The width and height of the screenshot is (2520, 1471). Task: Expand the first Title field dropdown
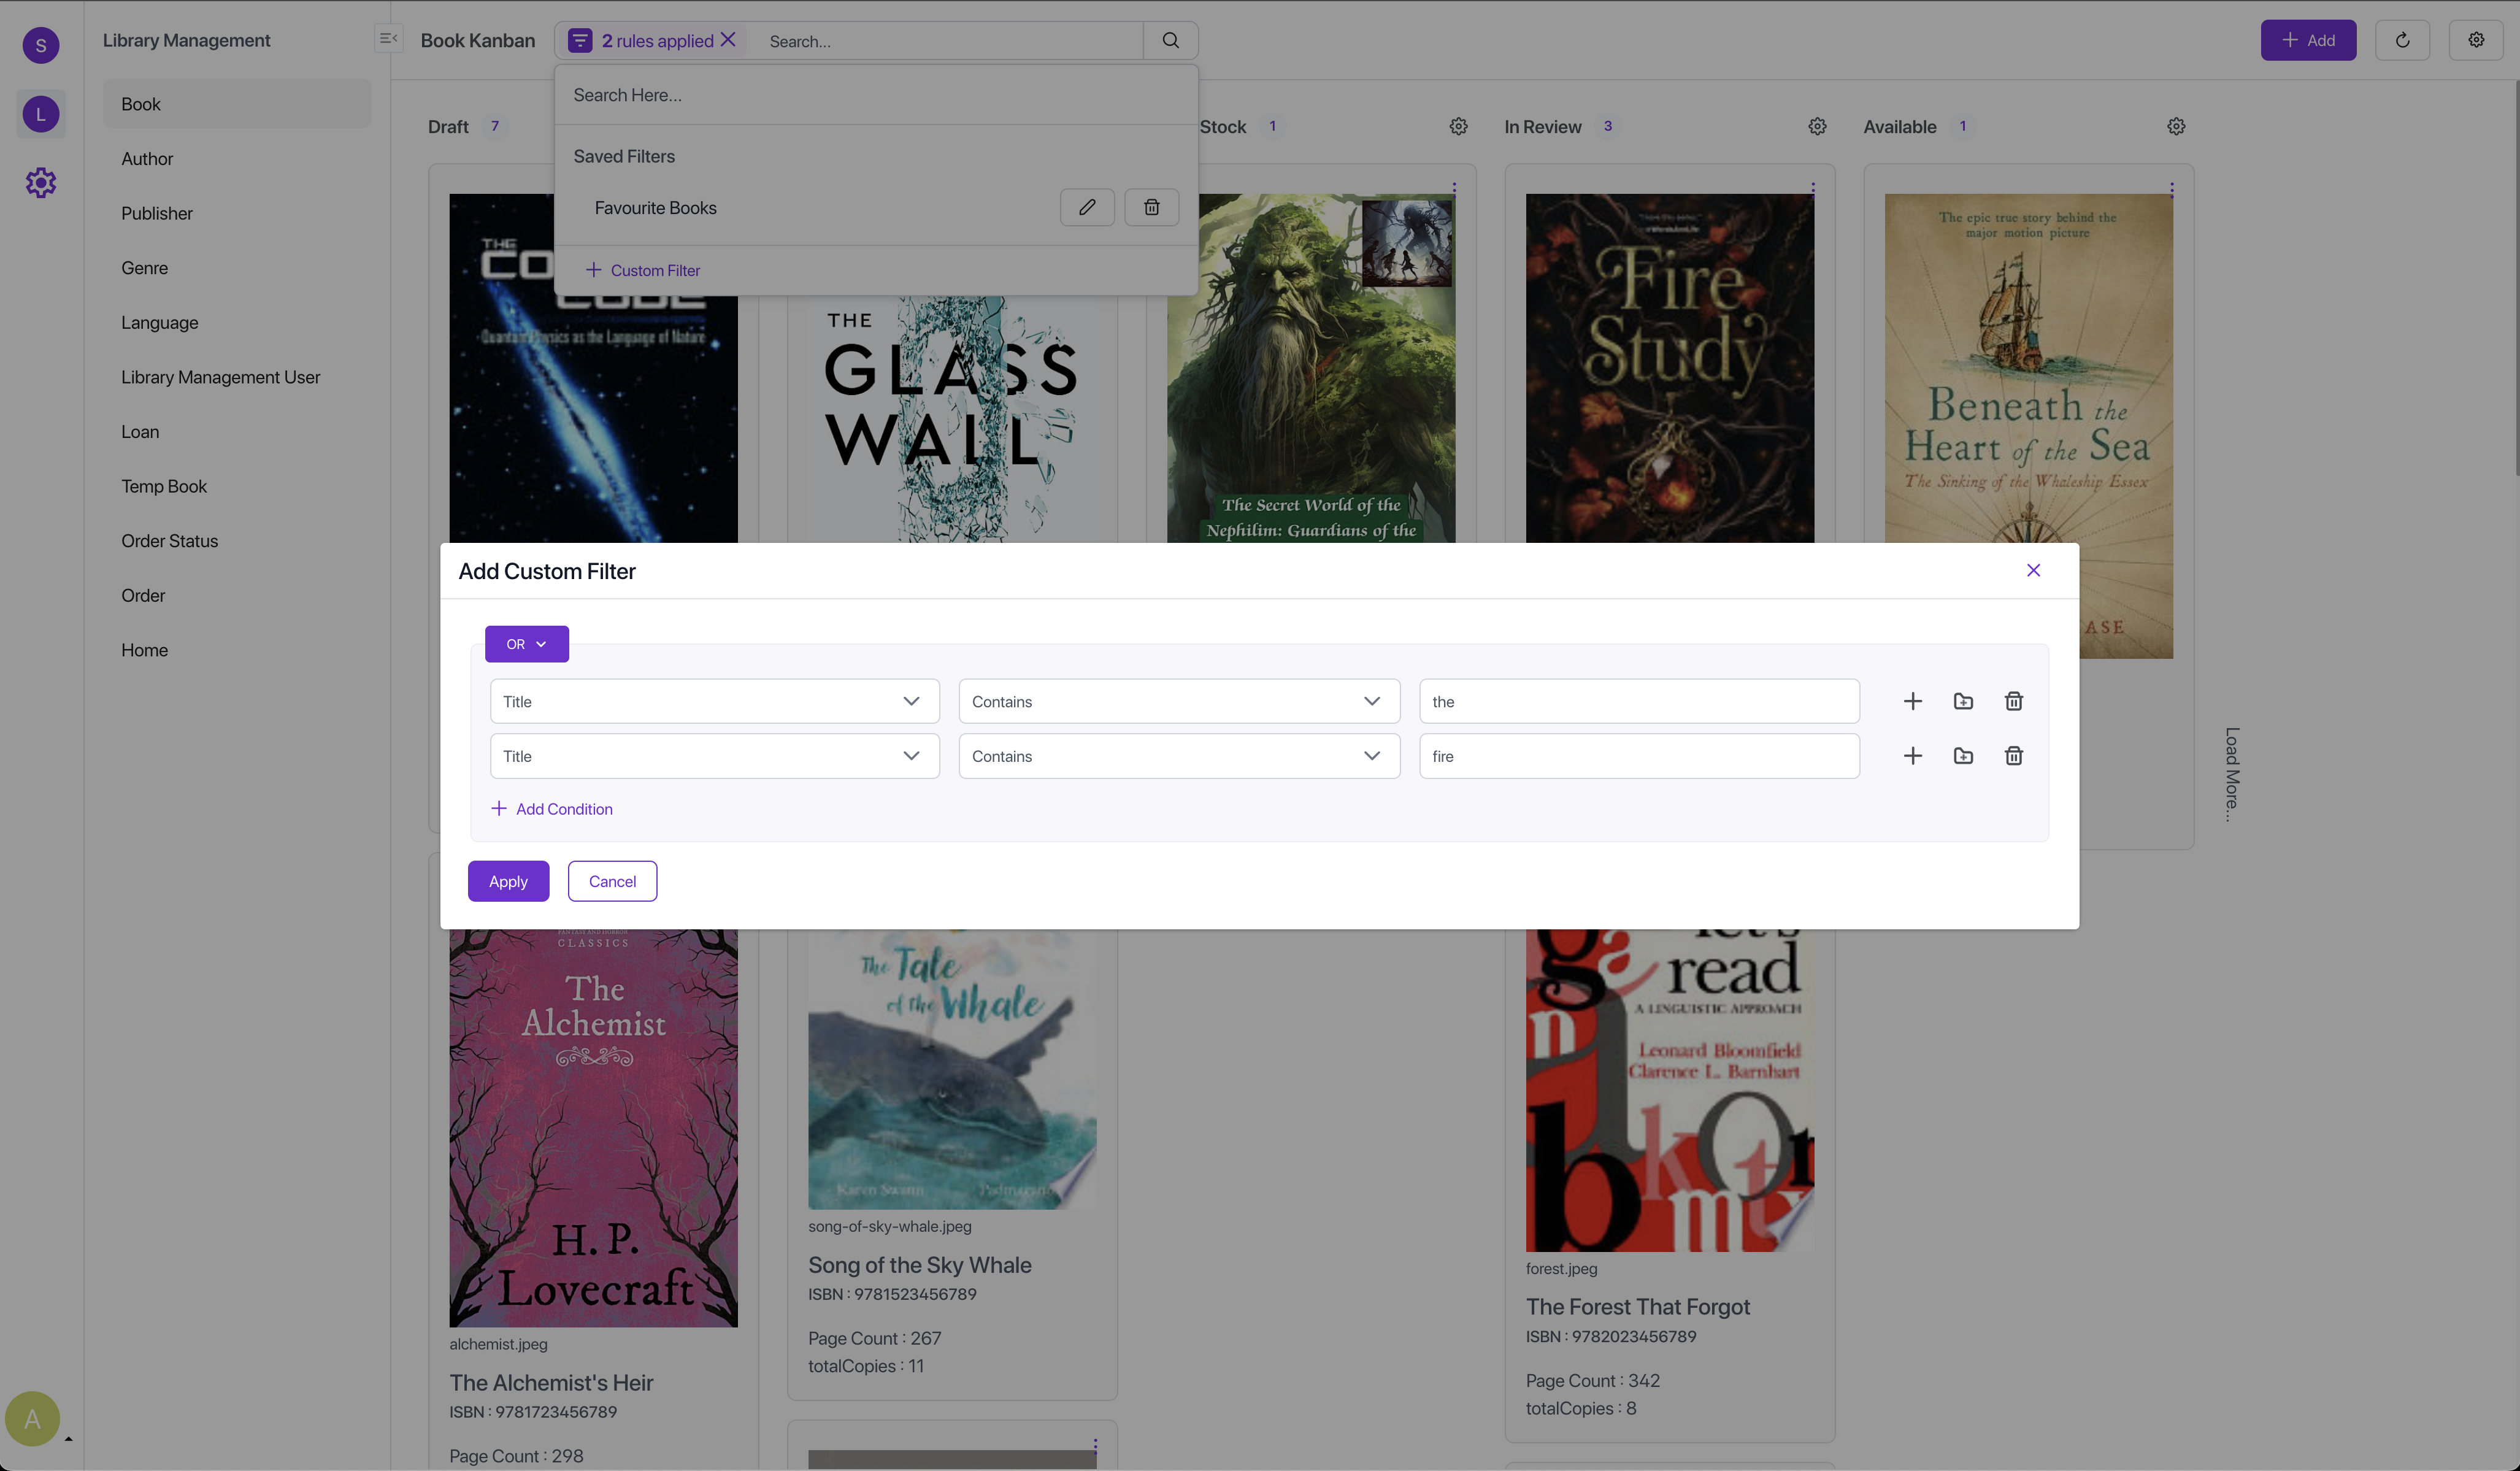[x=714, y=701]
